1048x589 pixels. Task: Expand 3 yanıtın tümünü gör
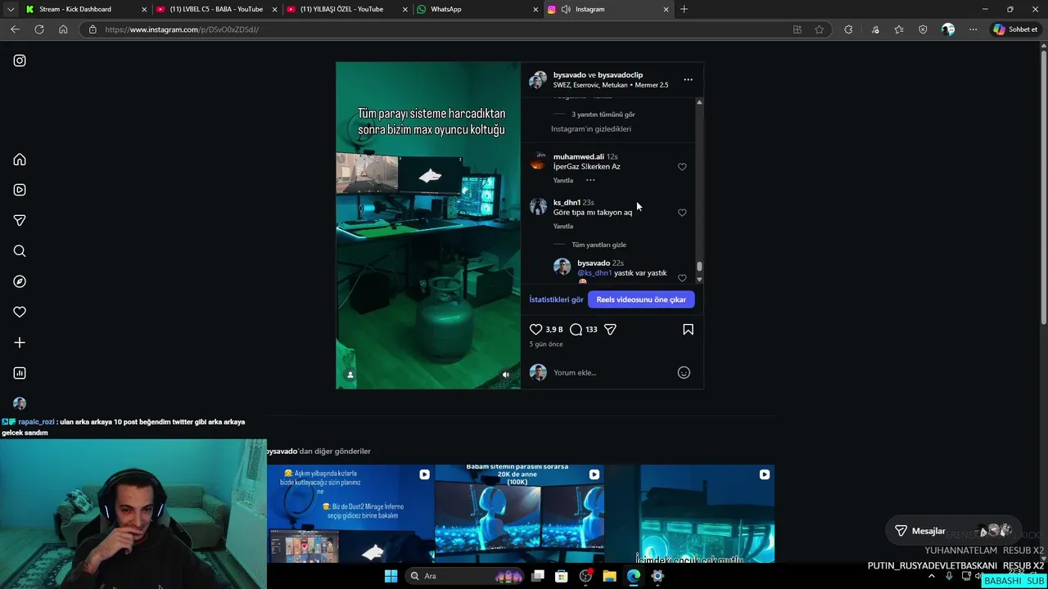pyautogui.click(x=603, y=115)
